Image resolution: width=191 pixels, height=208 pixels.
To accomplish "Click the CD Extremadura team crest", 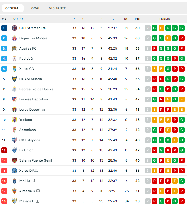I will 14,28.
